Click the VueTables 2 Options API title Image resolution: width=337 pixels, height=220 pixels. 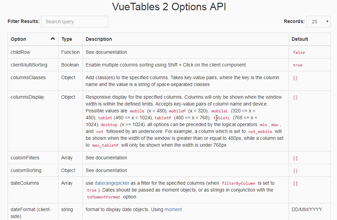(168, 7)
